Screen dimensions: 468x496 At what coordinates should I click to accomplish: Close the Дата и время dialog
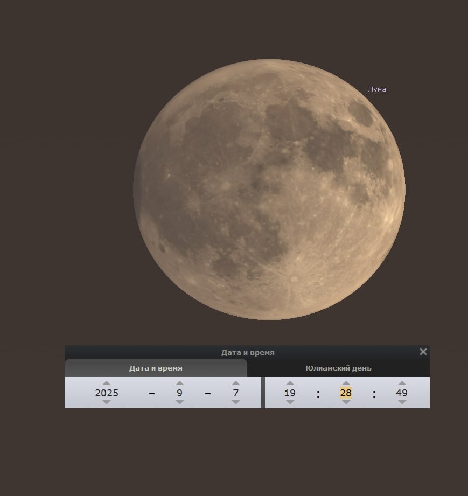(423, 352)
